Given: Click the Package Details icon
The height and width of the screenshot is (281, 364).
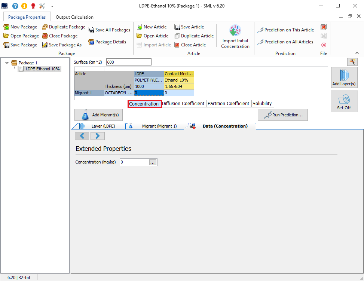Looking at the screenshot, I should (x=91, y=42).
